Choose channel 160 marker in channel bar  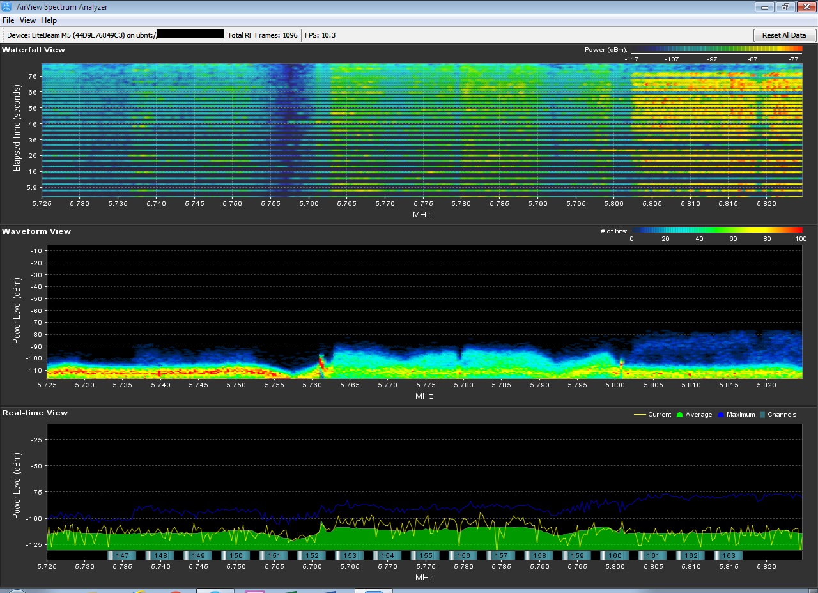[x=615, y=556]
